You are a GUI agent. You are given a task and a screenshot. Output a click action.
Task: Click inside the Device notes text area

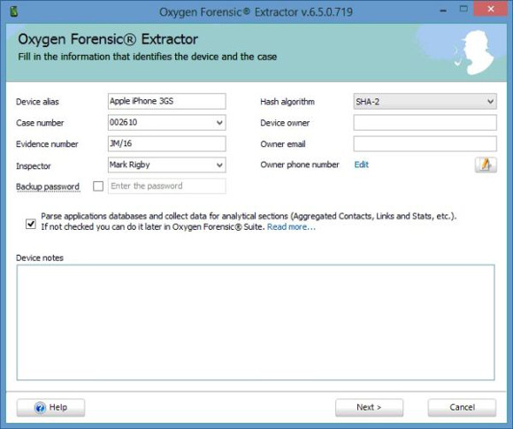256,322
